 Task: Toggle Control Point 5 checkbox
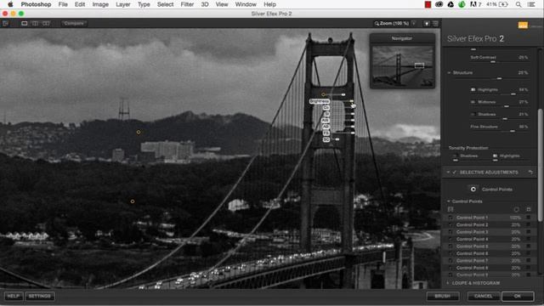click(x=450, y=246)
